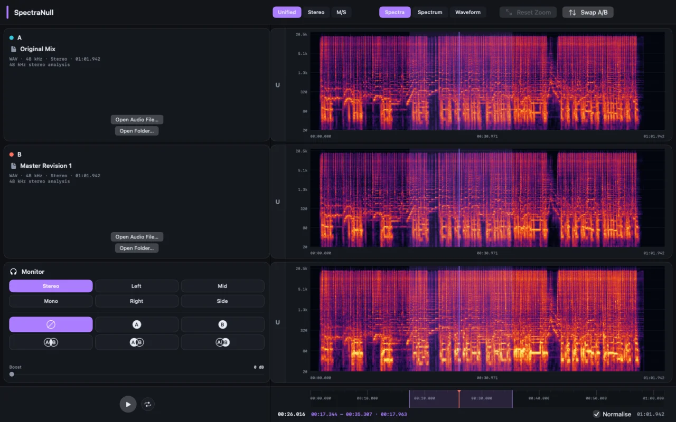Monitor only source A
The height and width of the screenshot is (422, 676).
point(136,324)
